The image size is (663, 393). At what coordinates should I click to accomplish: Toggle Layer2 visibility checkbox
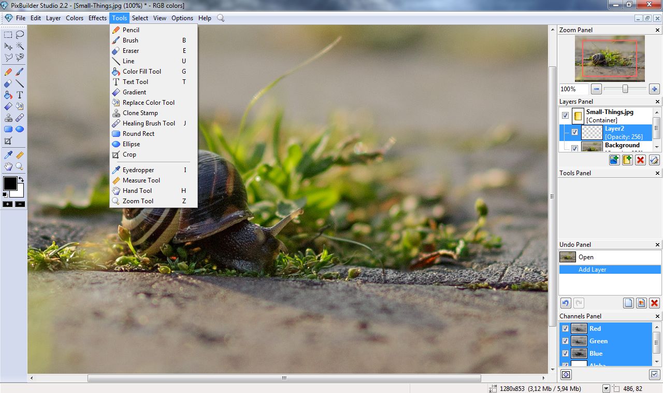pyautogui.click(x=574, y=132)
